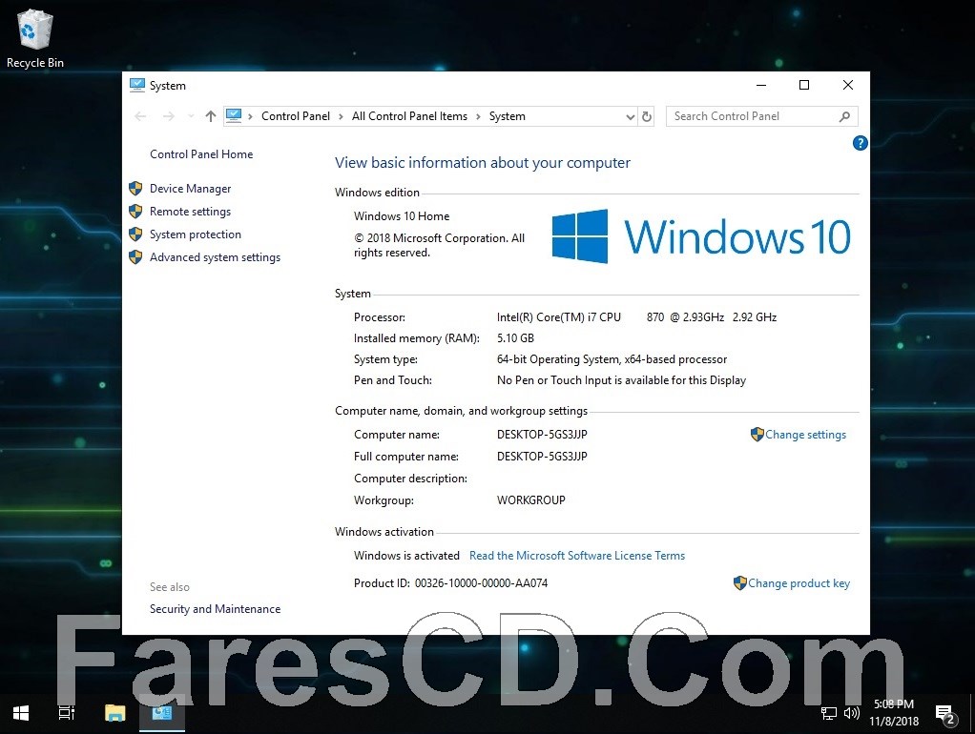
Task: Click the forward navigation arrow
Action: (x=169, y=116)
